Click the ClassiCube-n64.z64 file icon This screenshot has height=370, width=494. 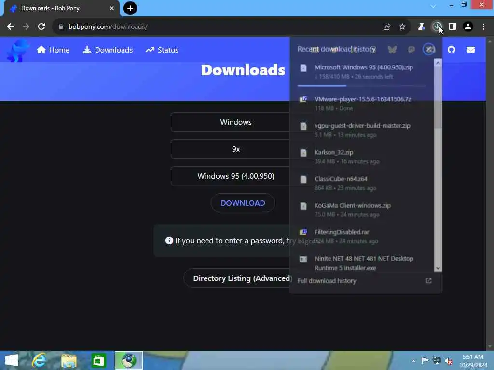[303, 179]
